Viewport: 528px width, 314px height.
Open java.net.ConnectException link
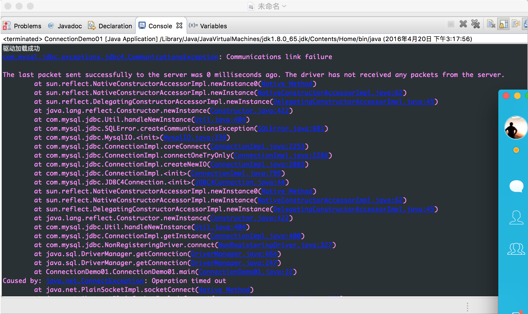[95, 281]
